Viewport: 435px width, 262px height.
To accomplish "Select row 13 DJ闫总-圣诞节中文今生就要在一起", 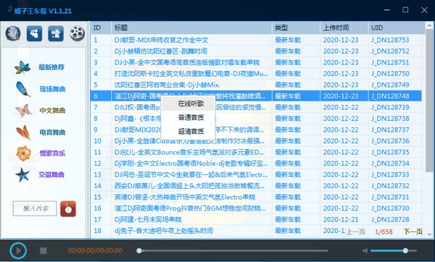I will coord(256,174).
